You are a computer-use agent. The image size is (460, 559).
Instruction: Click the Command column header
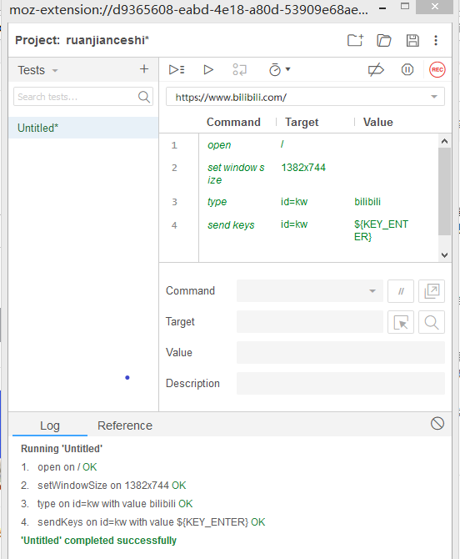coord(233,123)
